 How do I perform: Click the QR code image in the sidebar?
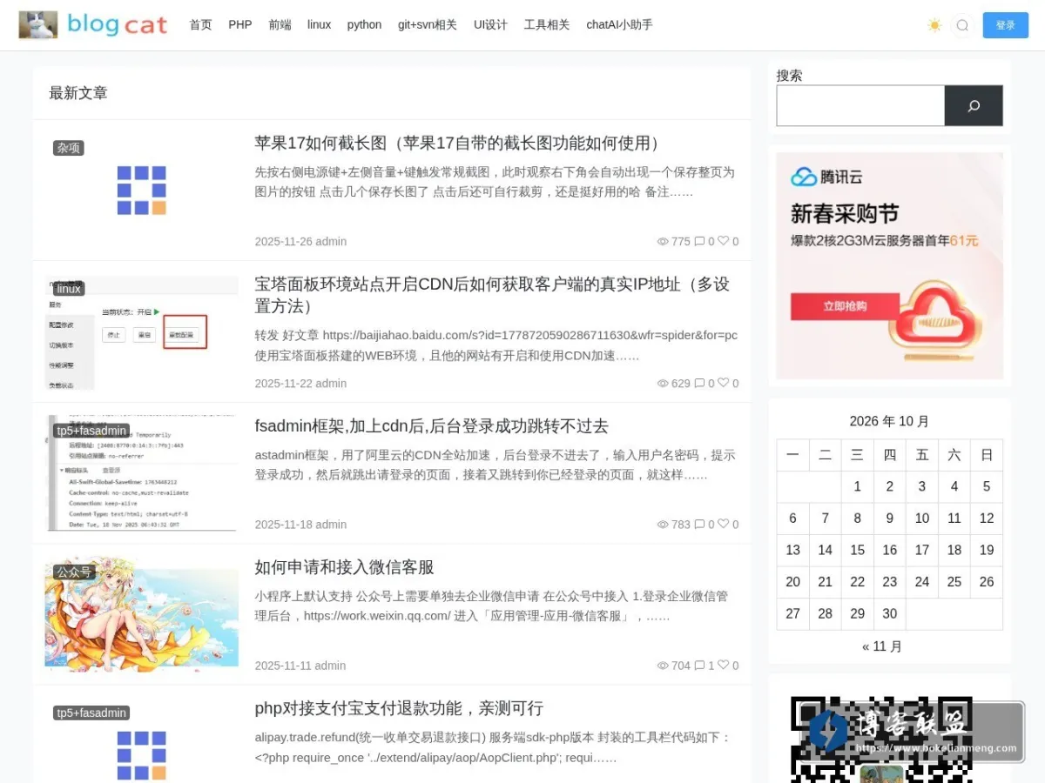[881, 739]
